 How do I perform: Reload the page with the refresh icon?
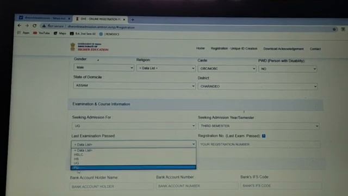(x=34, y=26)
